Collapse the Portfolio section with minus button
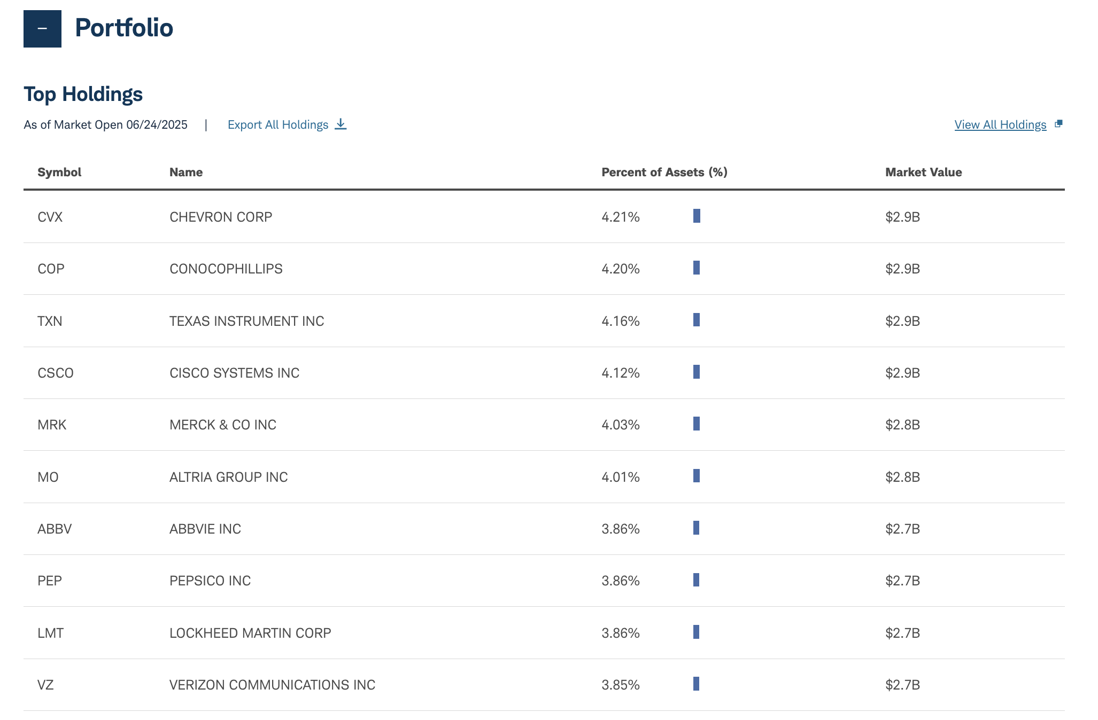This screenshot has width=1098, height=720. coord(42,29)
